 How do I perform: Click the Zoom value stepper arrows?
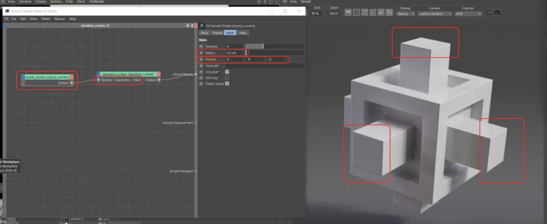(341, 13)
